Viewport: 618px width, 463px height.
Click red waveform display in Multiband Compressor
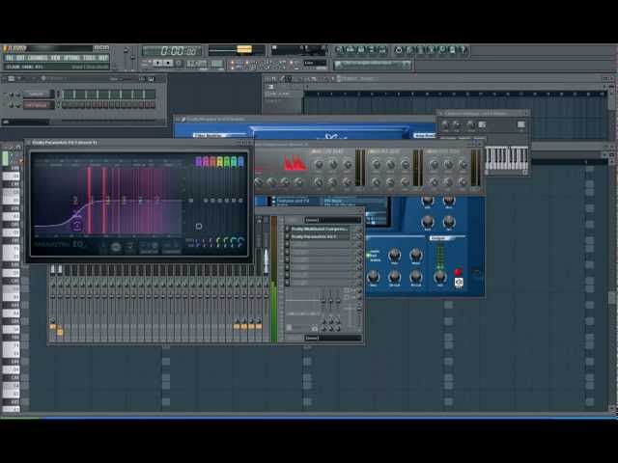[295, 163]
